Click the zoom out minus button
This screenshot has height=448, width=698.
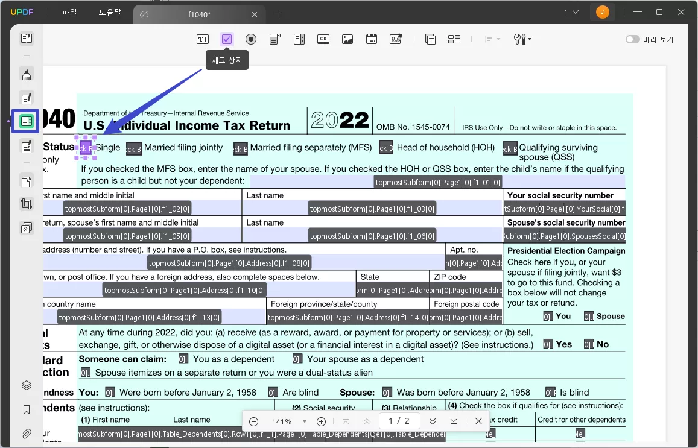coord(254,421)
